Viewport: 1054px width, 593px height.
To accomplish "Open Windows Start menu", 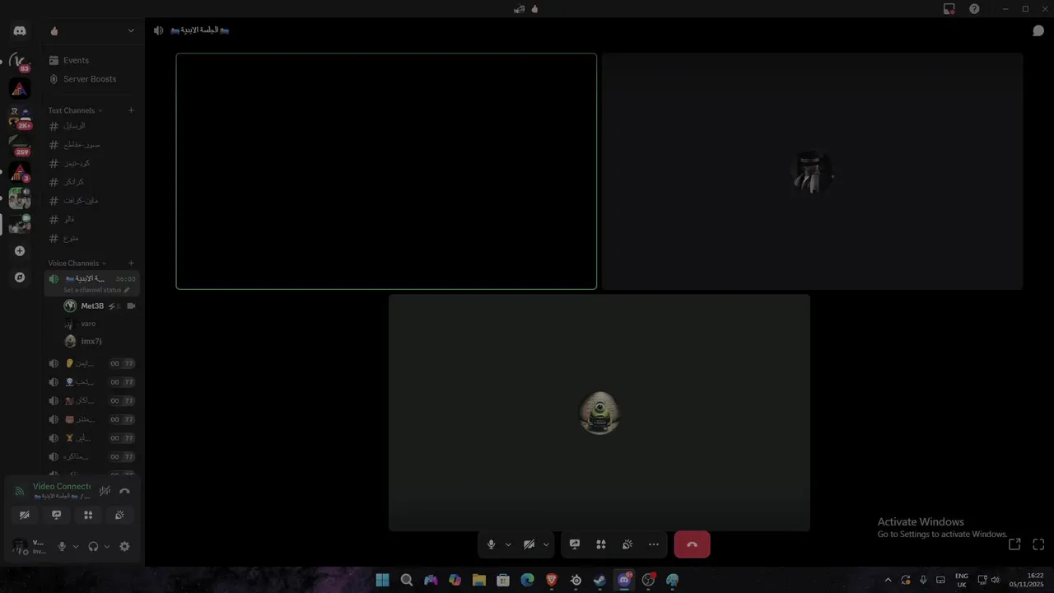I will [383, 580].
